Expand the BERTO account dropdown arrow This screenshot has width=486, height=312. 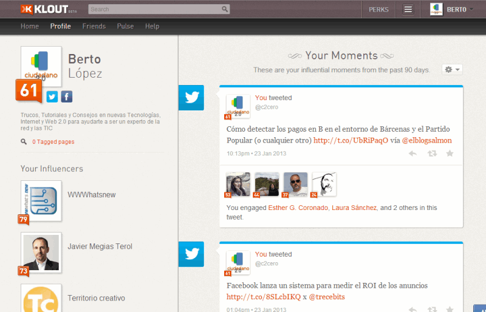coord(471,9)
